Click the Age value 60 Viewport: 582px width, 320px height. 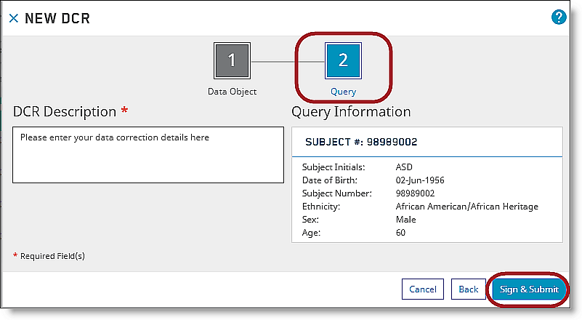400,233
